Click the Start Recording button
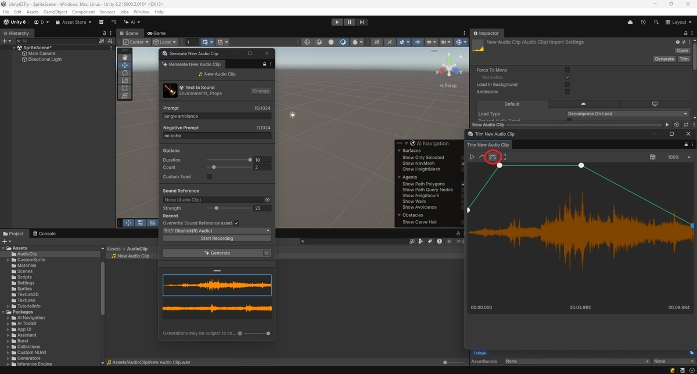 pos(217,238)
